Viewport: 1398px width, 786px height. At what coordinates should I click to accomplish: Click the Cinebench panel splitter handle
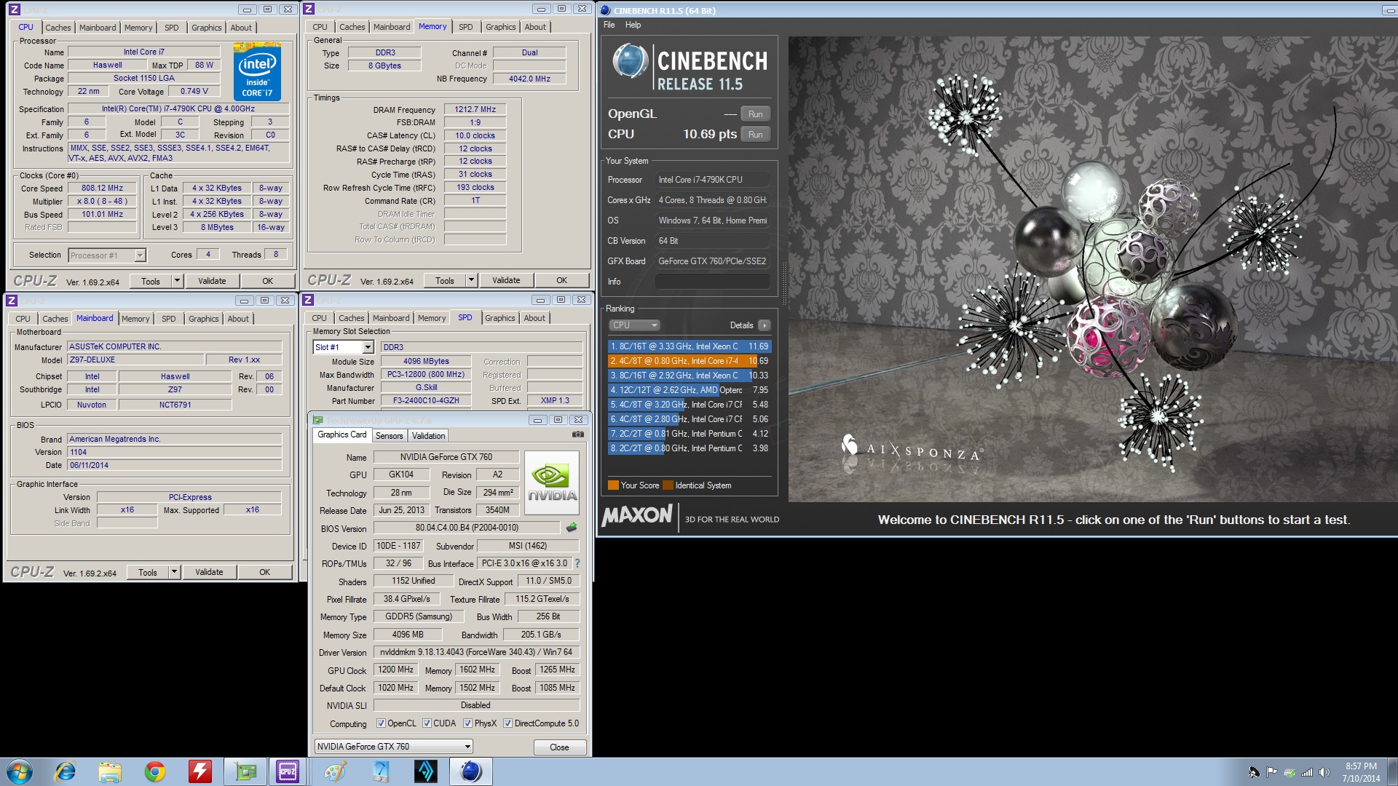tap(784, 284)
